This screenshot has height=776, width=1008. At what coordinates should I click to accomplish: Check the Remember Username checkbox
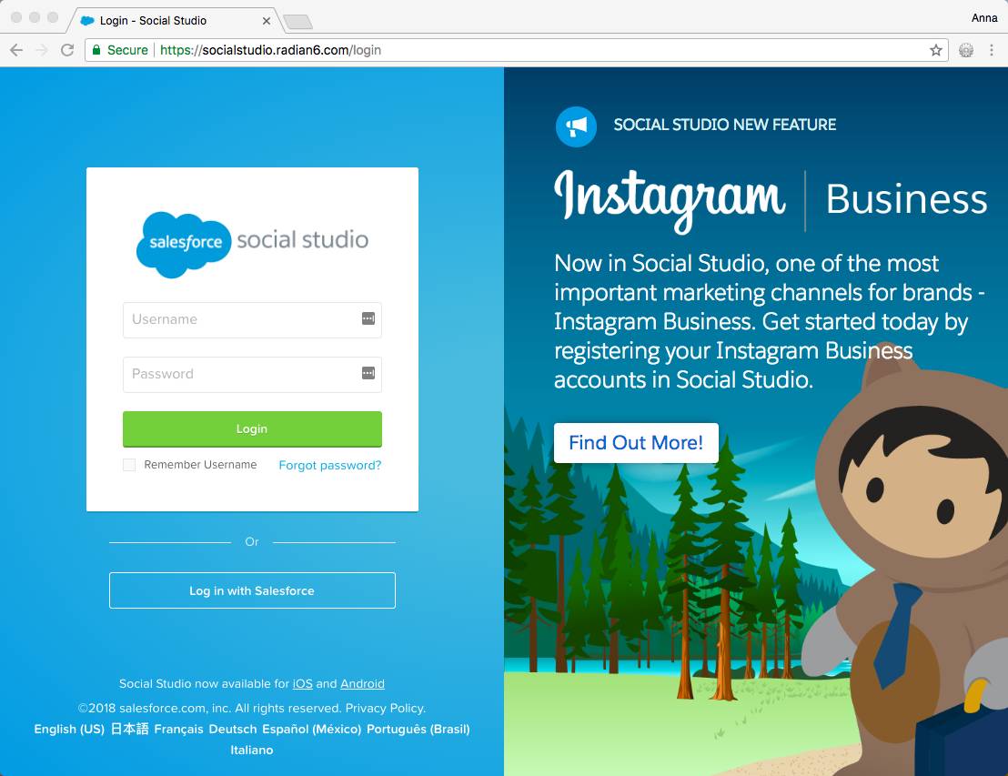point(129,465)
